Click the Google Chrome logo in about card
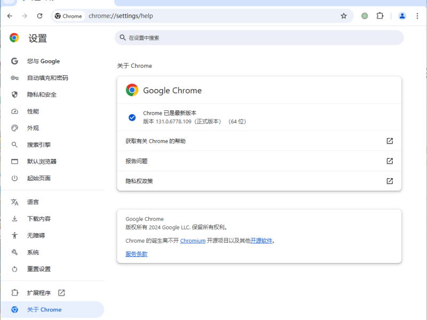The width and height of the screenshot is (427, 320). tap(132, 90)
